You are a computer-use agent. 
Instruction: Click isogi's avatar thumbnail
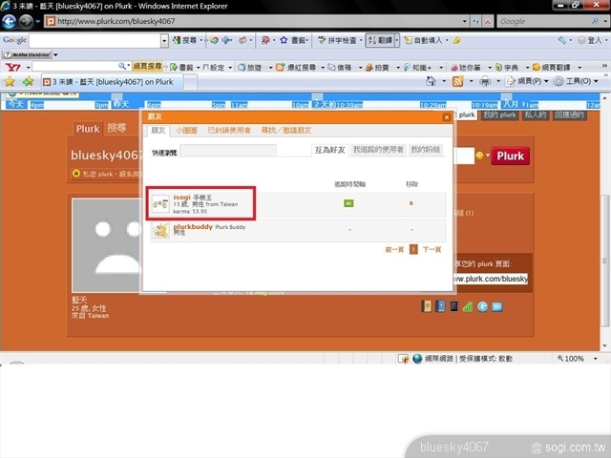pyautogui.click(x=161, y=202)
